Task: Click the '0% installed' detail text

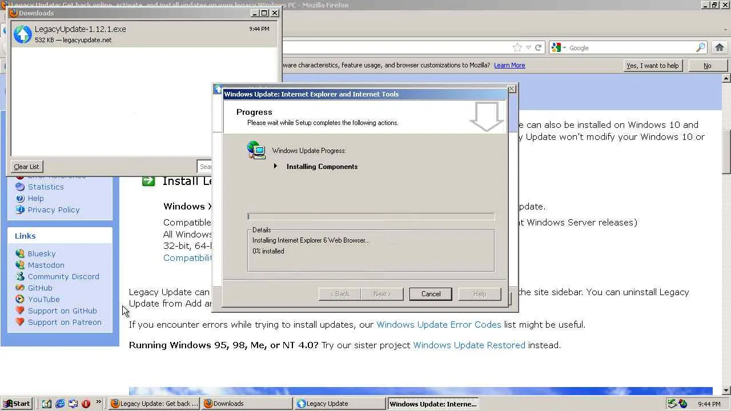Action: tap(268, 251)
